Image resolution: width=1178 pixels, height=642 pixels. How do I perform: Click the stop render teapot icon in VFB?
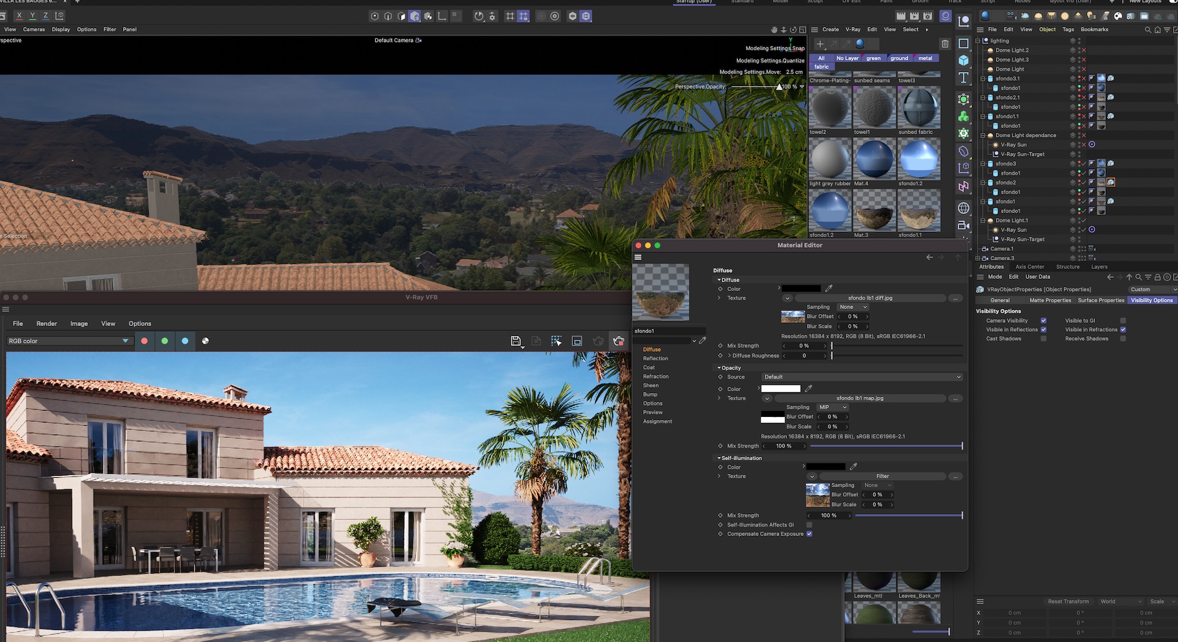pyautogui.click(x=618, y=341)
